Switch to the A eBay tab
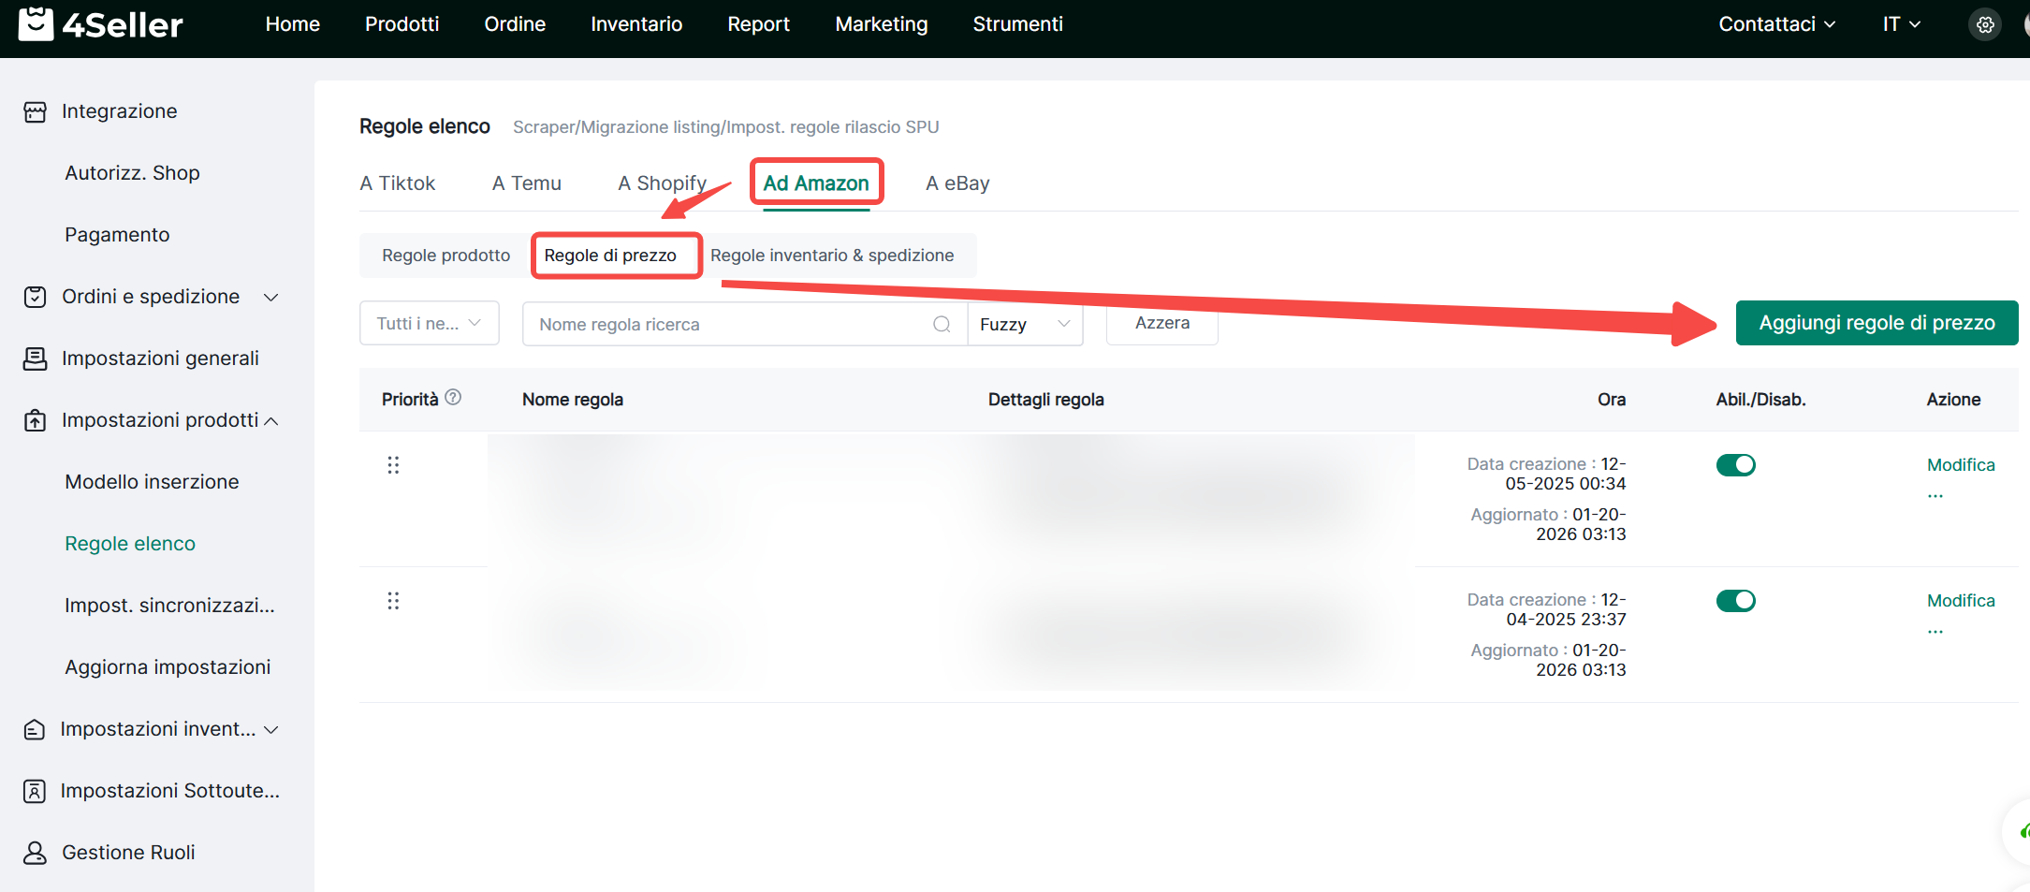This screenshot has width=2030, height=892. pos(957,183)
